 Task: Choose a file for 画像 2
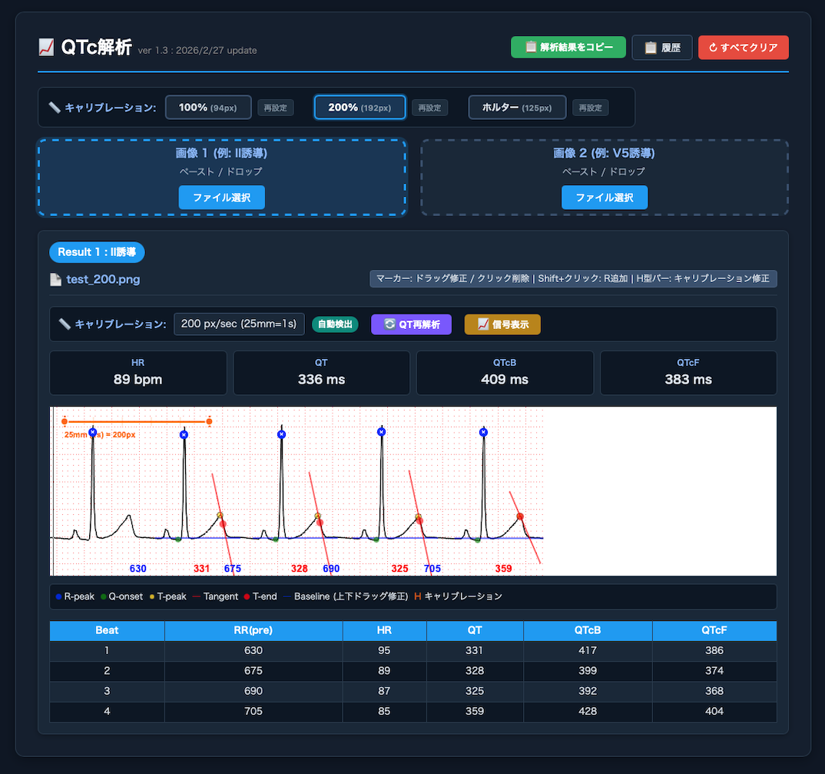pos(605,198)
